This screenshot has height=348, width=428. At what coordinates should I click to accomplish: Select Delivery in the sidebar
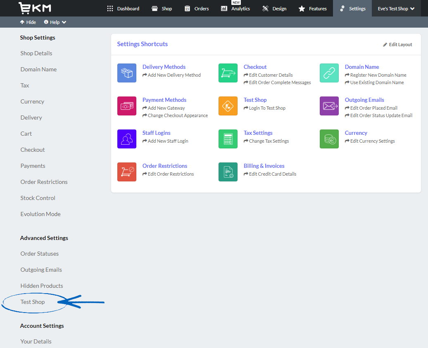coord(31,118)
